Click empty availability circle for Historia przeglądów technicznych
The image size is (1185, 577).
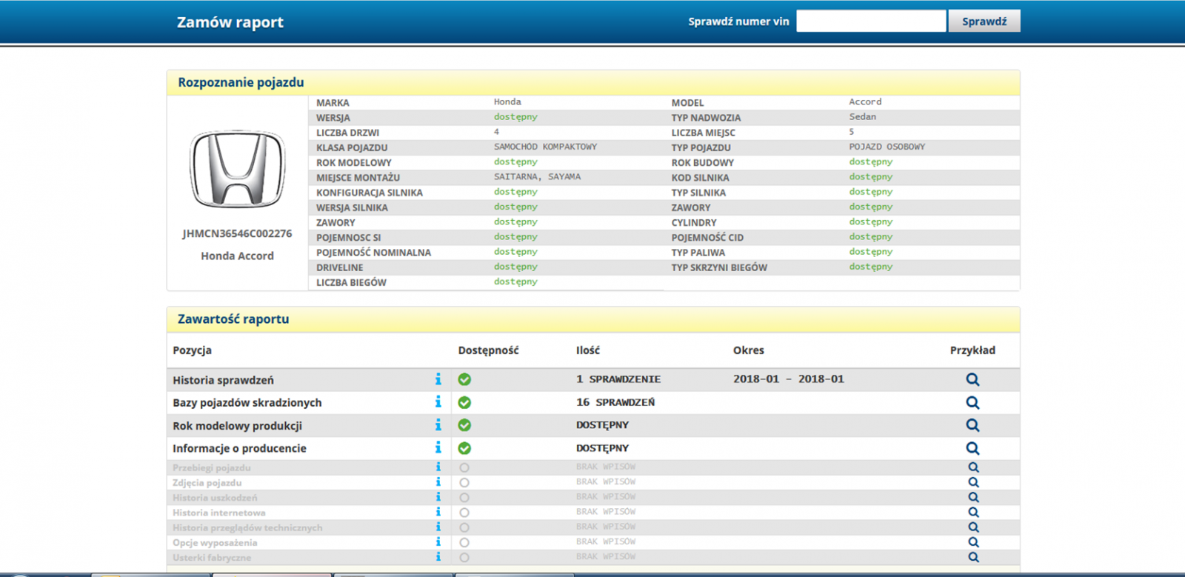click(464, 527)
